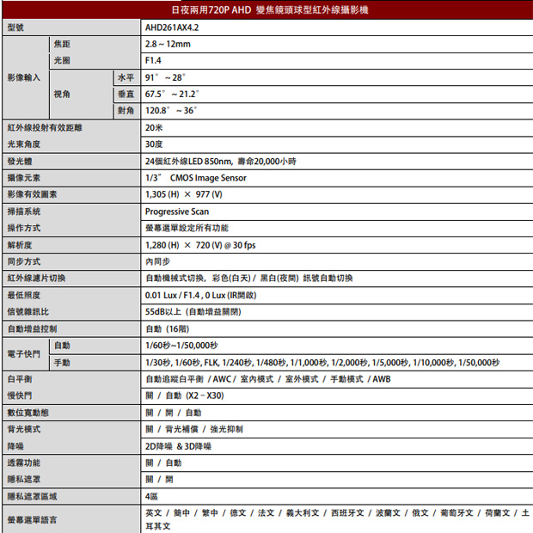Click the 24個紅外線LED 850nm description
The width and height of the screenshot is (533, 533).
tap(220, 161)
